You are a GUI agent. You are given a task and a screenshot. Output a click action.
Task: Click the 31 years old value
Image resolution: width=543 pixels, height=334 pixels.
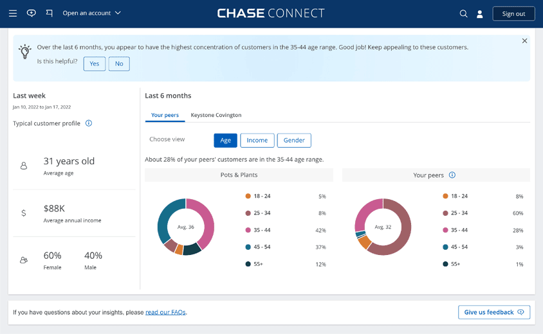click(69, 161)
